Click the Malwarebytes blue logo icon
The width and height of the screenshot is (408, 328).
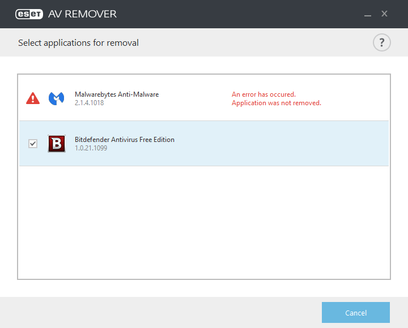tap(57, 98)
